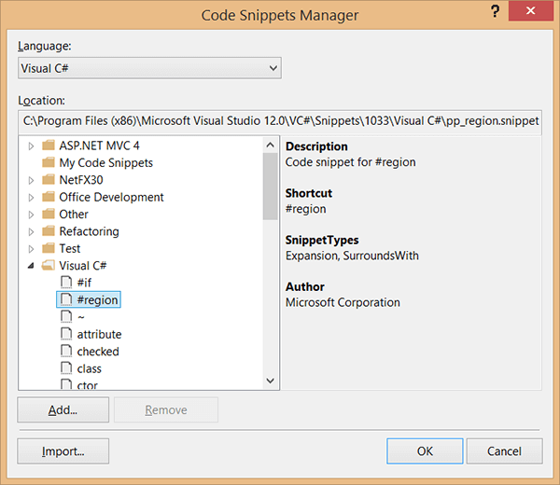Screen dimensions: 560x485
Task: Click the Location path field
Action: tap(280, 121)
